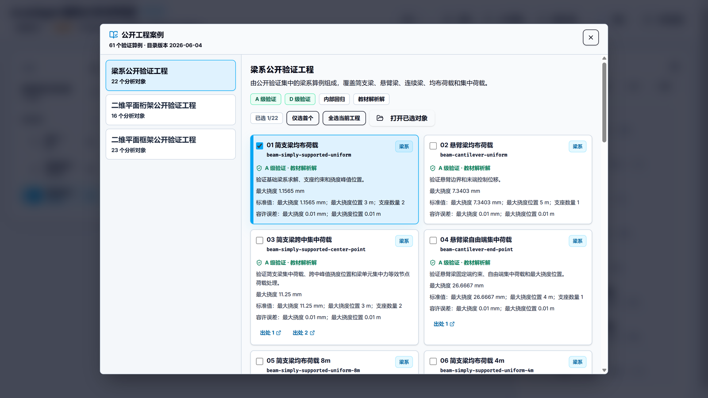Screen dimensions: 708x398
Task: Click the 已选 1/22 counter
Action: click(266, 118)
